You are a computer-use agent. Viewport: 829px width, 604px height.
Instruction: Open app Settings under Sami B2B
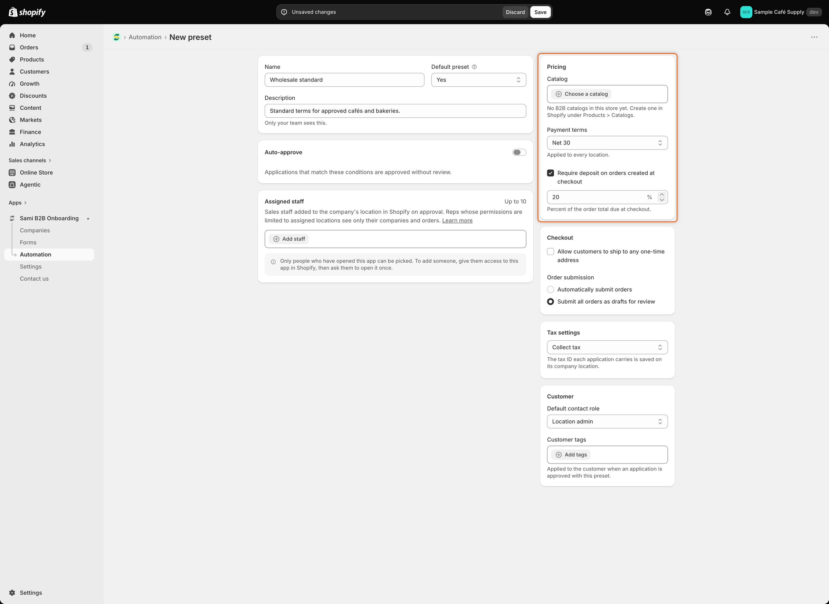pyautogui.click(x=31, y=266)
